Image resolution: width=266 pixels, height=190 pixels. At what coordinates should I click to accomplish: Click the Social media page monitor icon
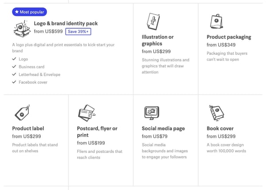pos(152,113)
